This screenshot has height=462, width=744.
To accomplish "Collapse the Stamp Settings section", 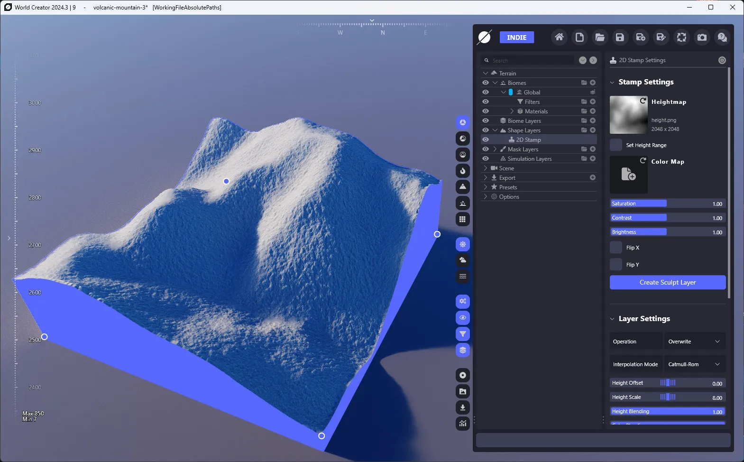I will pyautogui.click(x=612, y=82).
